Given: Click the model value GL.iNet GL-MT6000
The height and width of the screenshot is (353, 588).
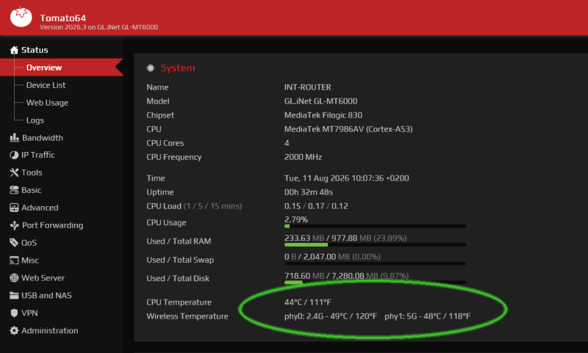Looking at the screenshot, I should [x=320, y=101].
